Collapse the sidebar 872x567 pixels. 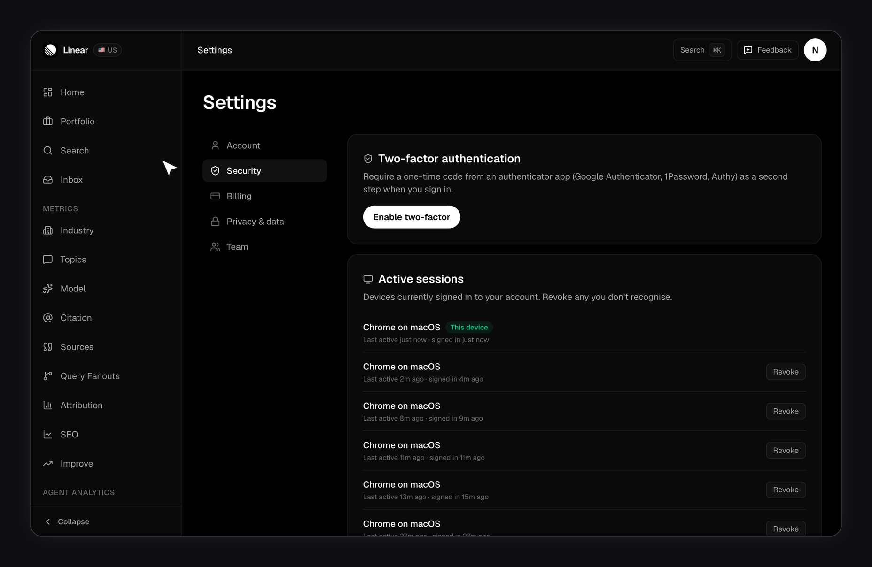[x=67, y=521]
